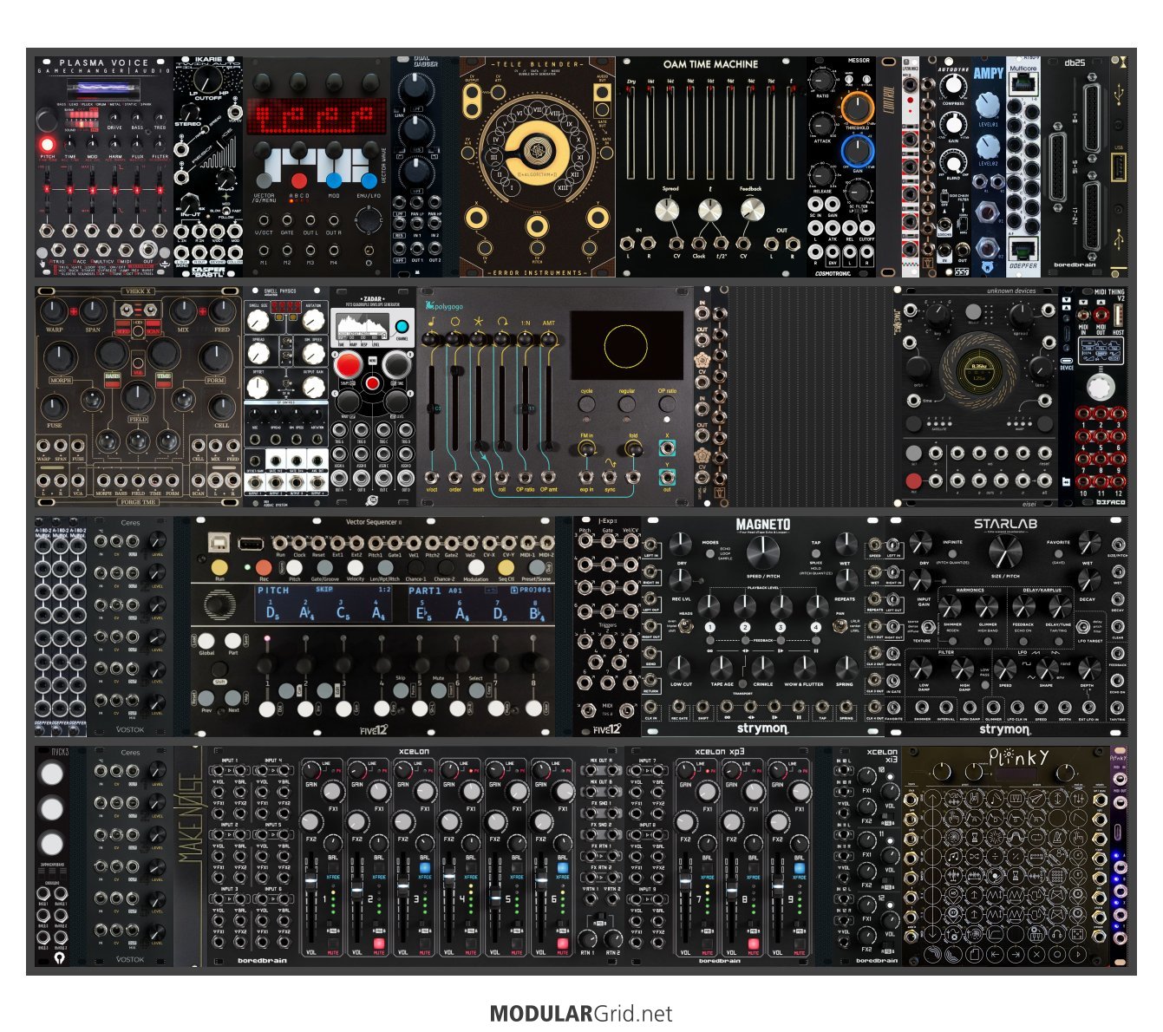Click the yellow Seq Ctl button
Viewport: 1163px width, 1032px height.
(506, 567)
